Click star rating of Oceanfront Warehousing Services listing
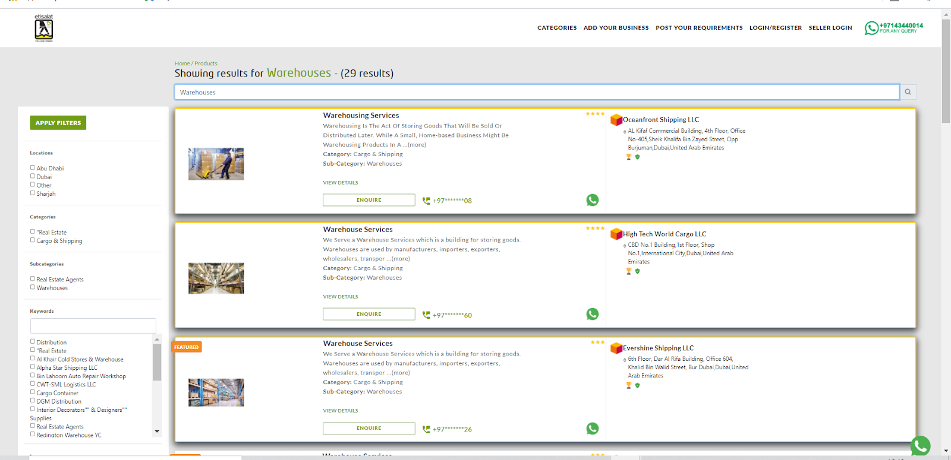The height and width of the screenshot is (460, 951). click(x=595, y=114)
